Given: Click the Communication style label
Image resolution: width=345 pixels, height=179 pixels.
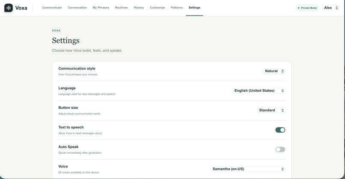Looking at the screenshot, I should [77, 68].
